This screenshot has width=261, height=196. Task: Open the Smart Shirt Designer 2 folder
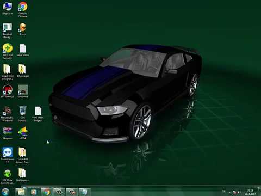tap(7, 72)
